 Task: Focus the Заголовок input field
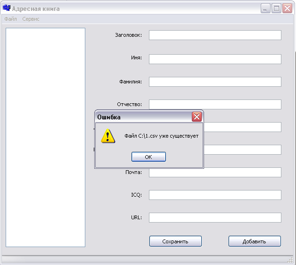click(x=215, y=35)
